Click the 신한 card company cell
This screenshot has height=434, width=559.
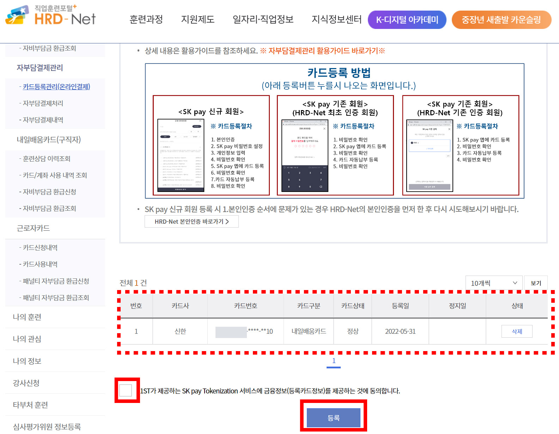pos(180,331)
